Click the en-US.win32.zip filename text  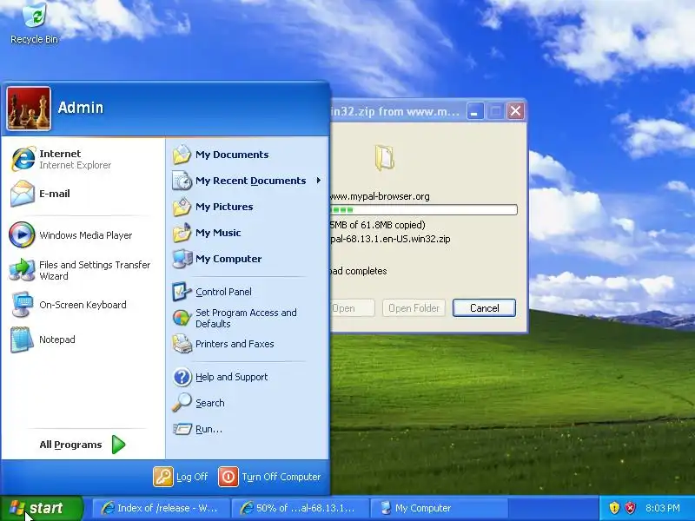click(x=390, y=239)
